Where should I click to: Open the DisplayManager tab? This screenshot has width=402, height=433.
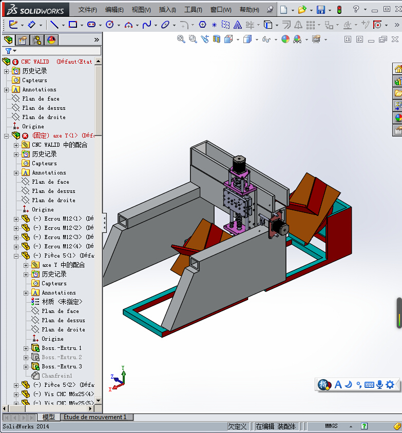click(51, 40)
